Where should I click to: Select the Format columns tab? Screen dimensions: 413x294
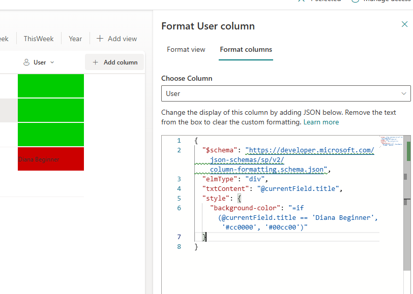pos(246,49)
